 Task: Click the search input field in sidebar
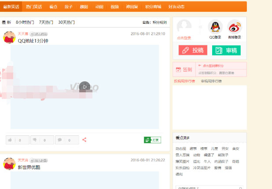pos(206,188)
